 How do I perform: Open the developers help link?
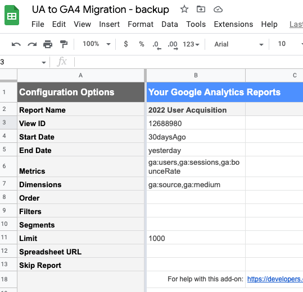tap(275, 279)
